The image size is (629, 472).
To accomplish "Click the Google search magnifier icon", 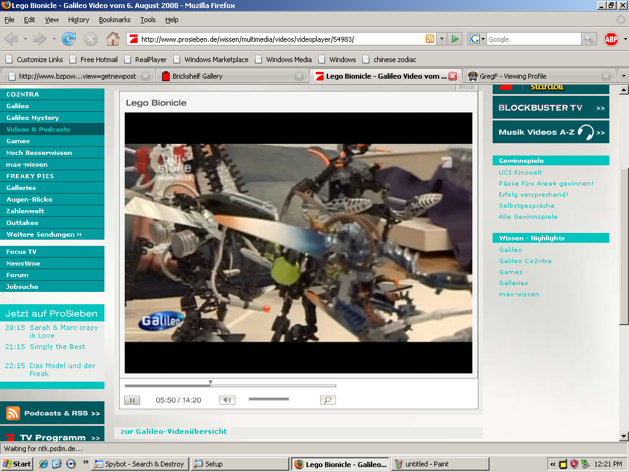I will coord(588,39).
